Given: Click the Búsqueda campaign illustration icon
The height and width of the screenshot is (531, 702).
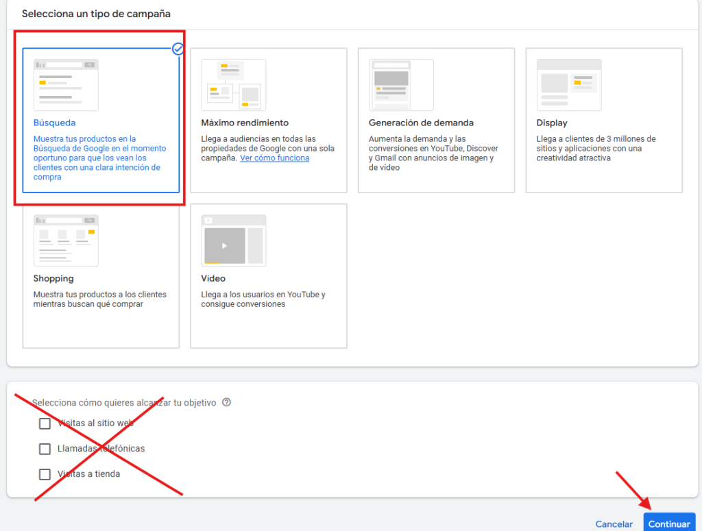Looking at the screenshot, I should pos(66,85).
